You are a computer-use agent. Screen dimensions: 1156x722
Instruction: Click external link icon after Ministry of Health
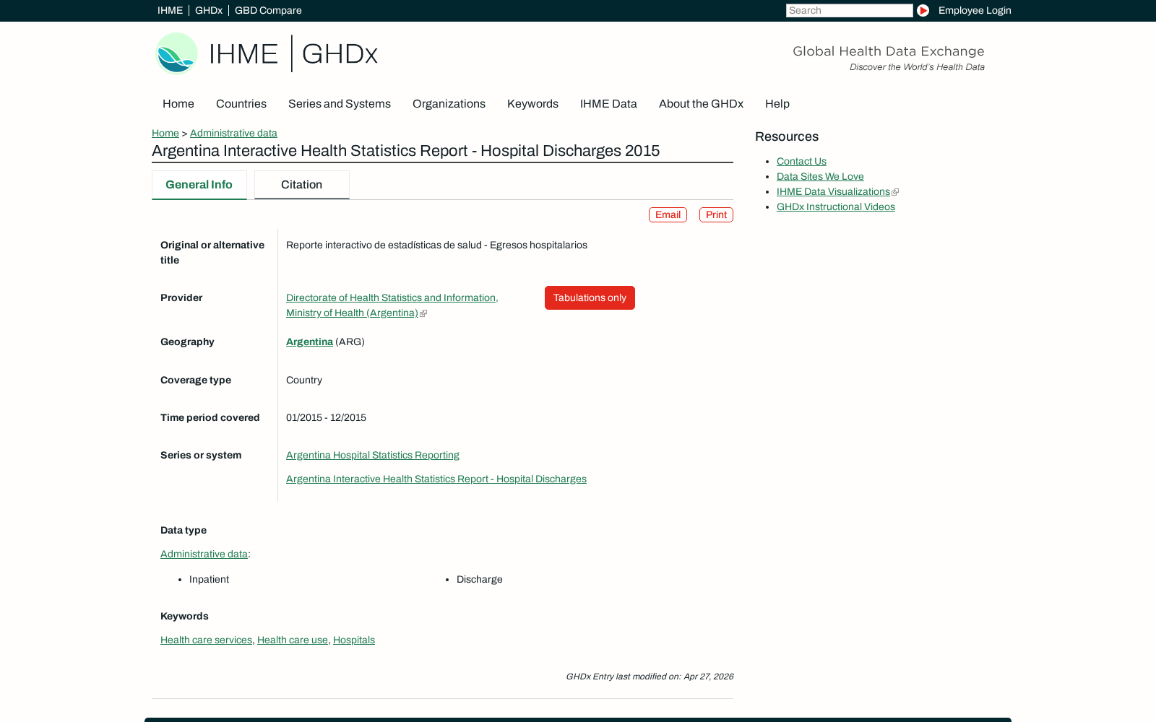point(423,313)
